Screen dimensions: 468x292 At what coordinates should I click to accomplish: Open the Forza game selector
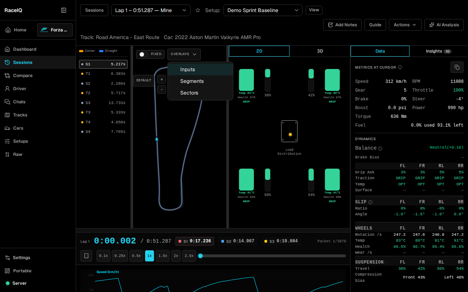[x=55, y=30]
